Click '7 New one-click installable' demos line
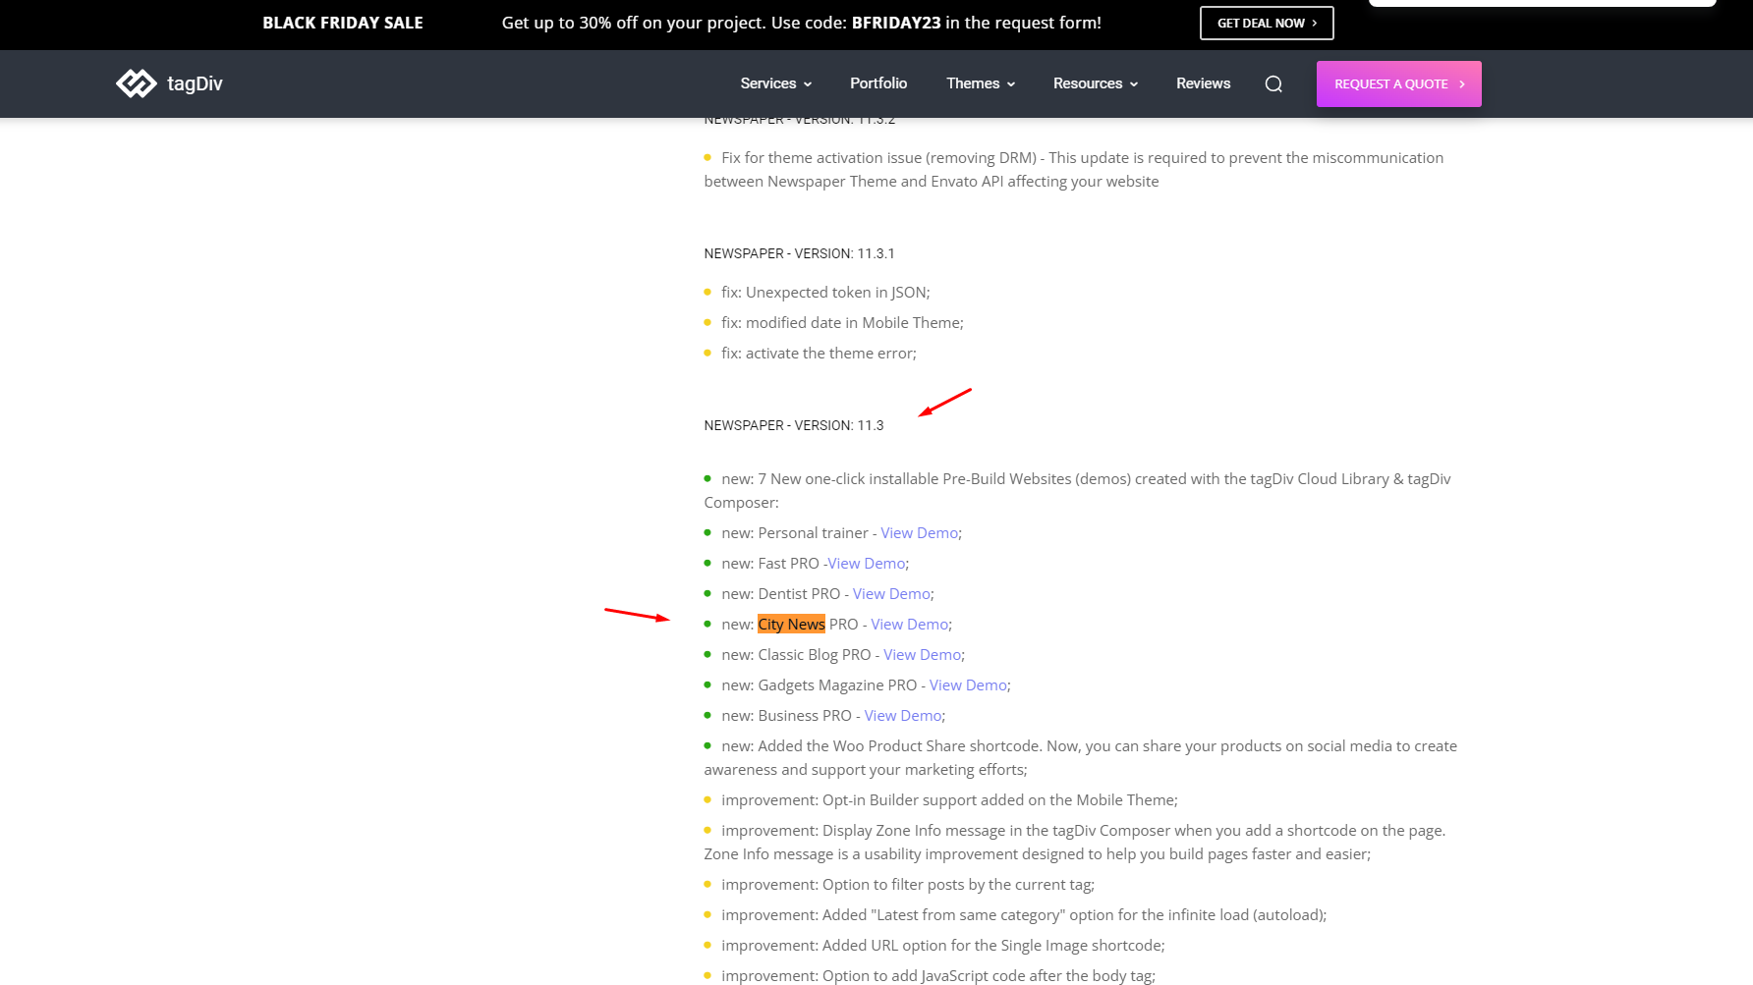 pos(1078,490)
